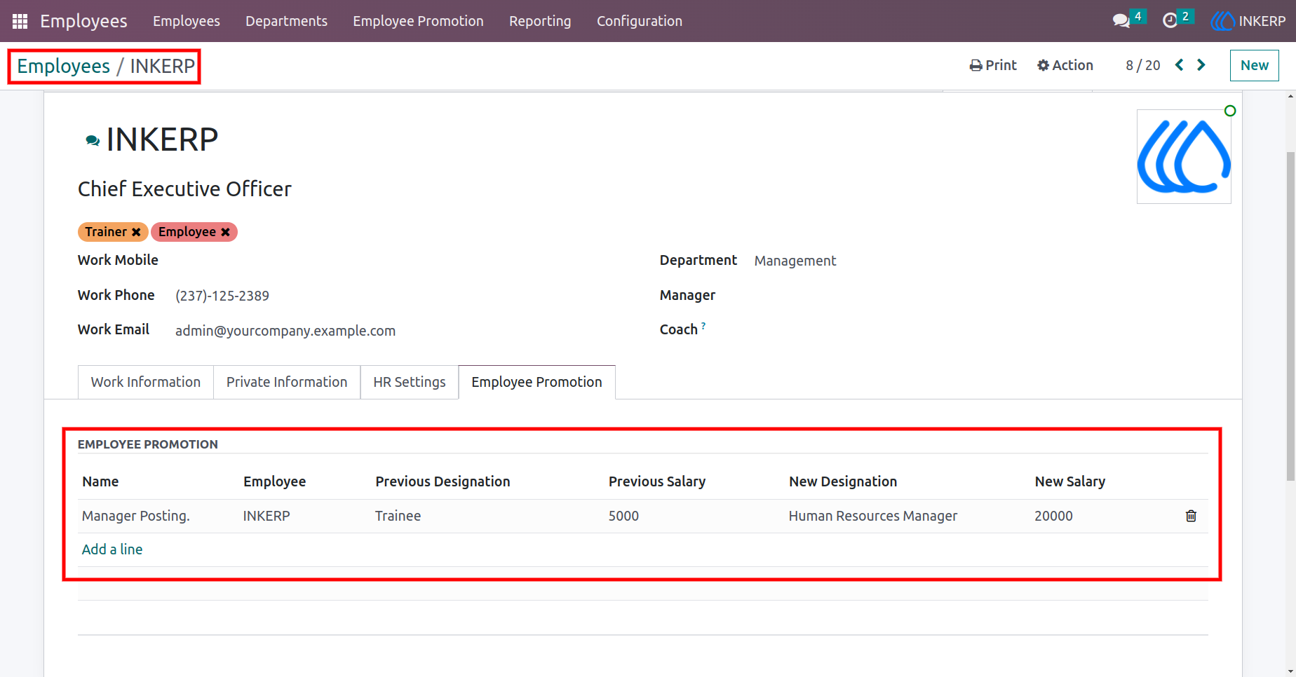Click the vertical scrollbar thumb
The image size is (1296, 677).
click(1290, 315)
